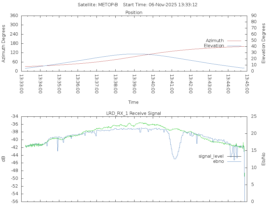Click the signal_level legend line sample
This screenshot has width=276, height=207.
click(x=234, y=156)
